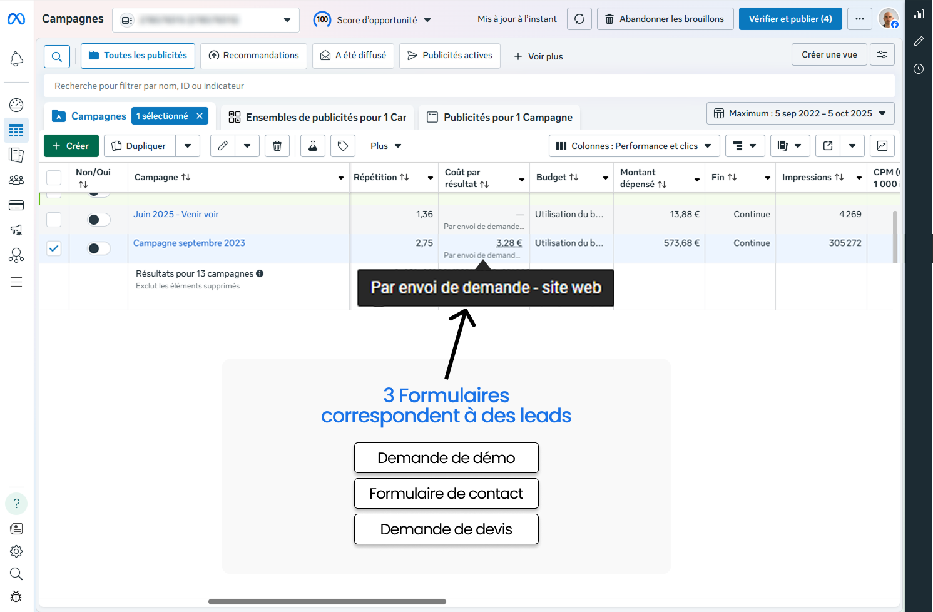This screenshot has height=612, width=933.
Task: Click the search magnifier filter icon
Action: [x=57, y=56]
